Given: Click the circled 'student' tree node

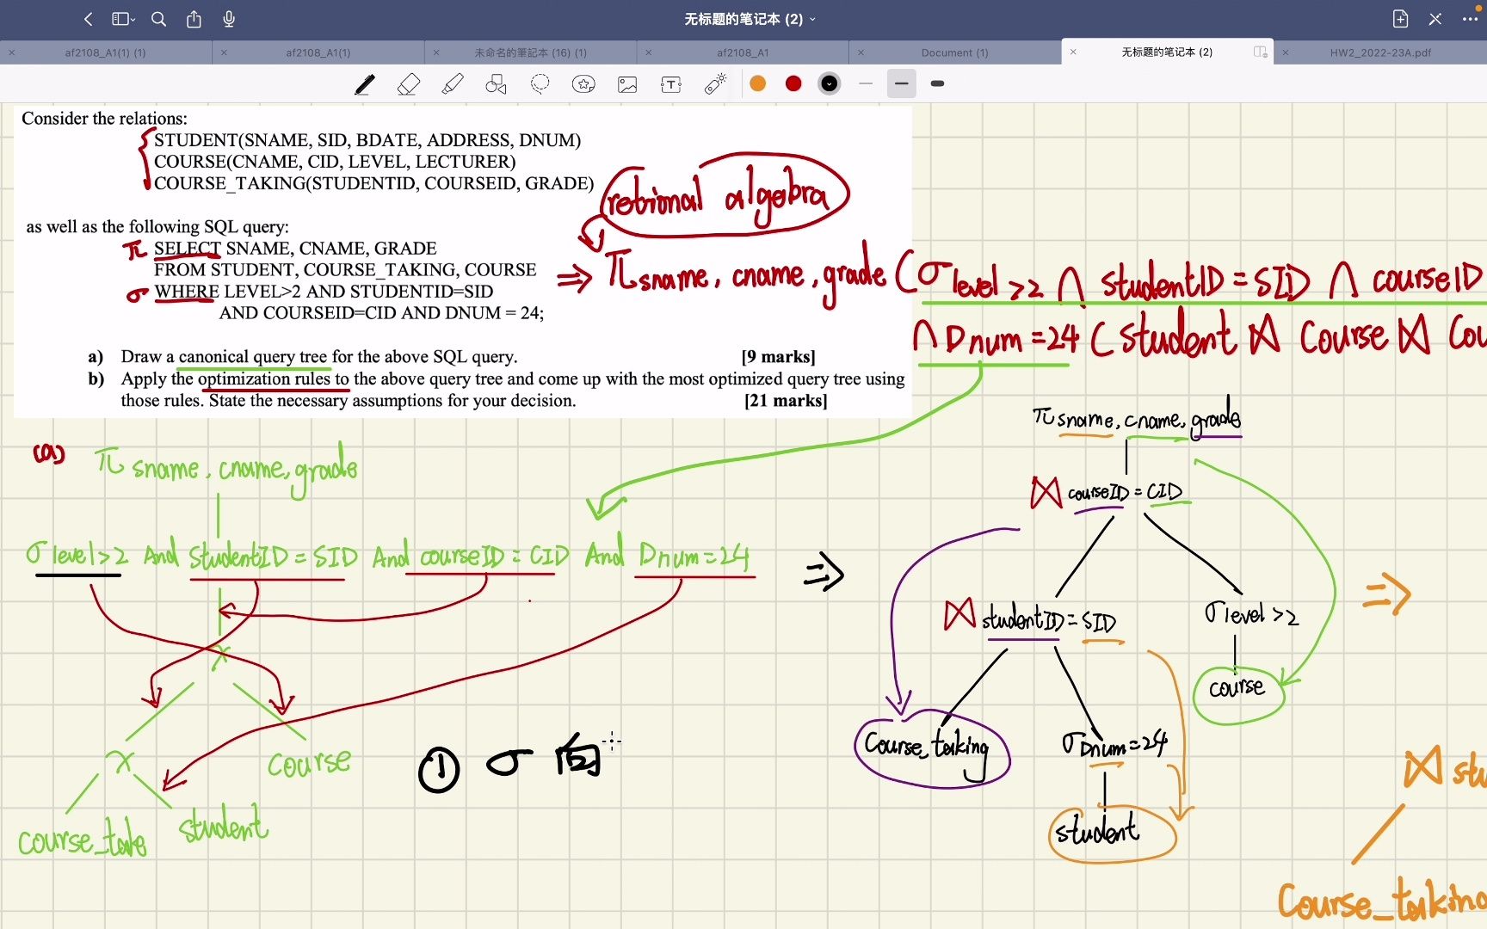Looking at the screenshot, I should [x=1111, y=833].
